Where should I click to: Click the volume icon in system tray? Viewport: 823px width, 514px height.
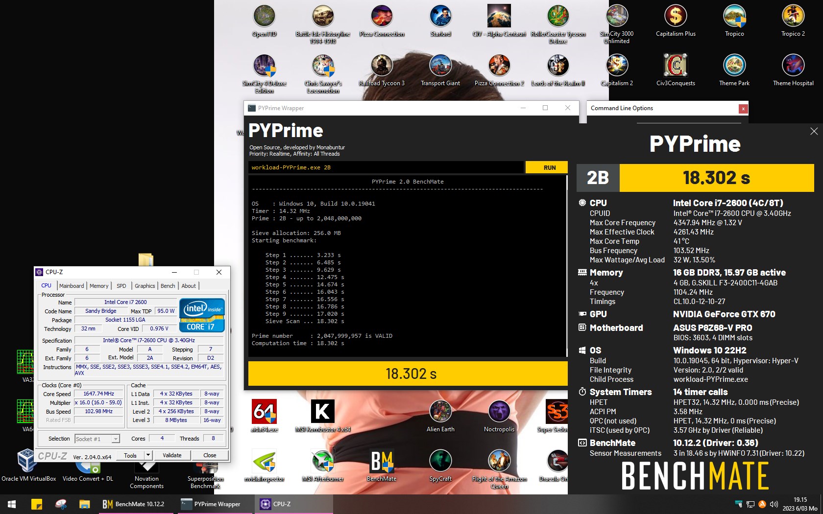[x=774, y=504]
